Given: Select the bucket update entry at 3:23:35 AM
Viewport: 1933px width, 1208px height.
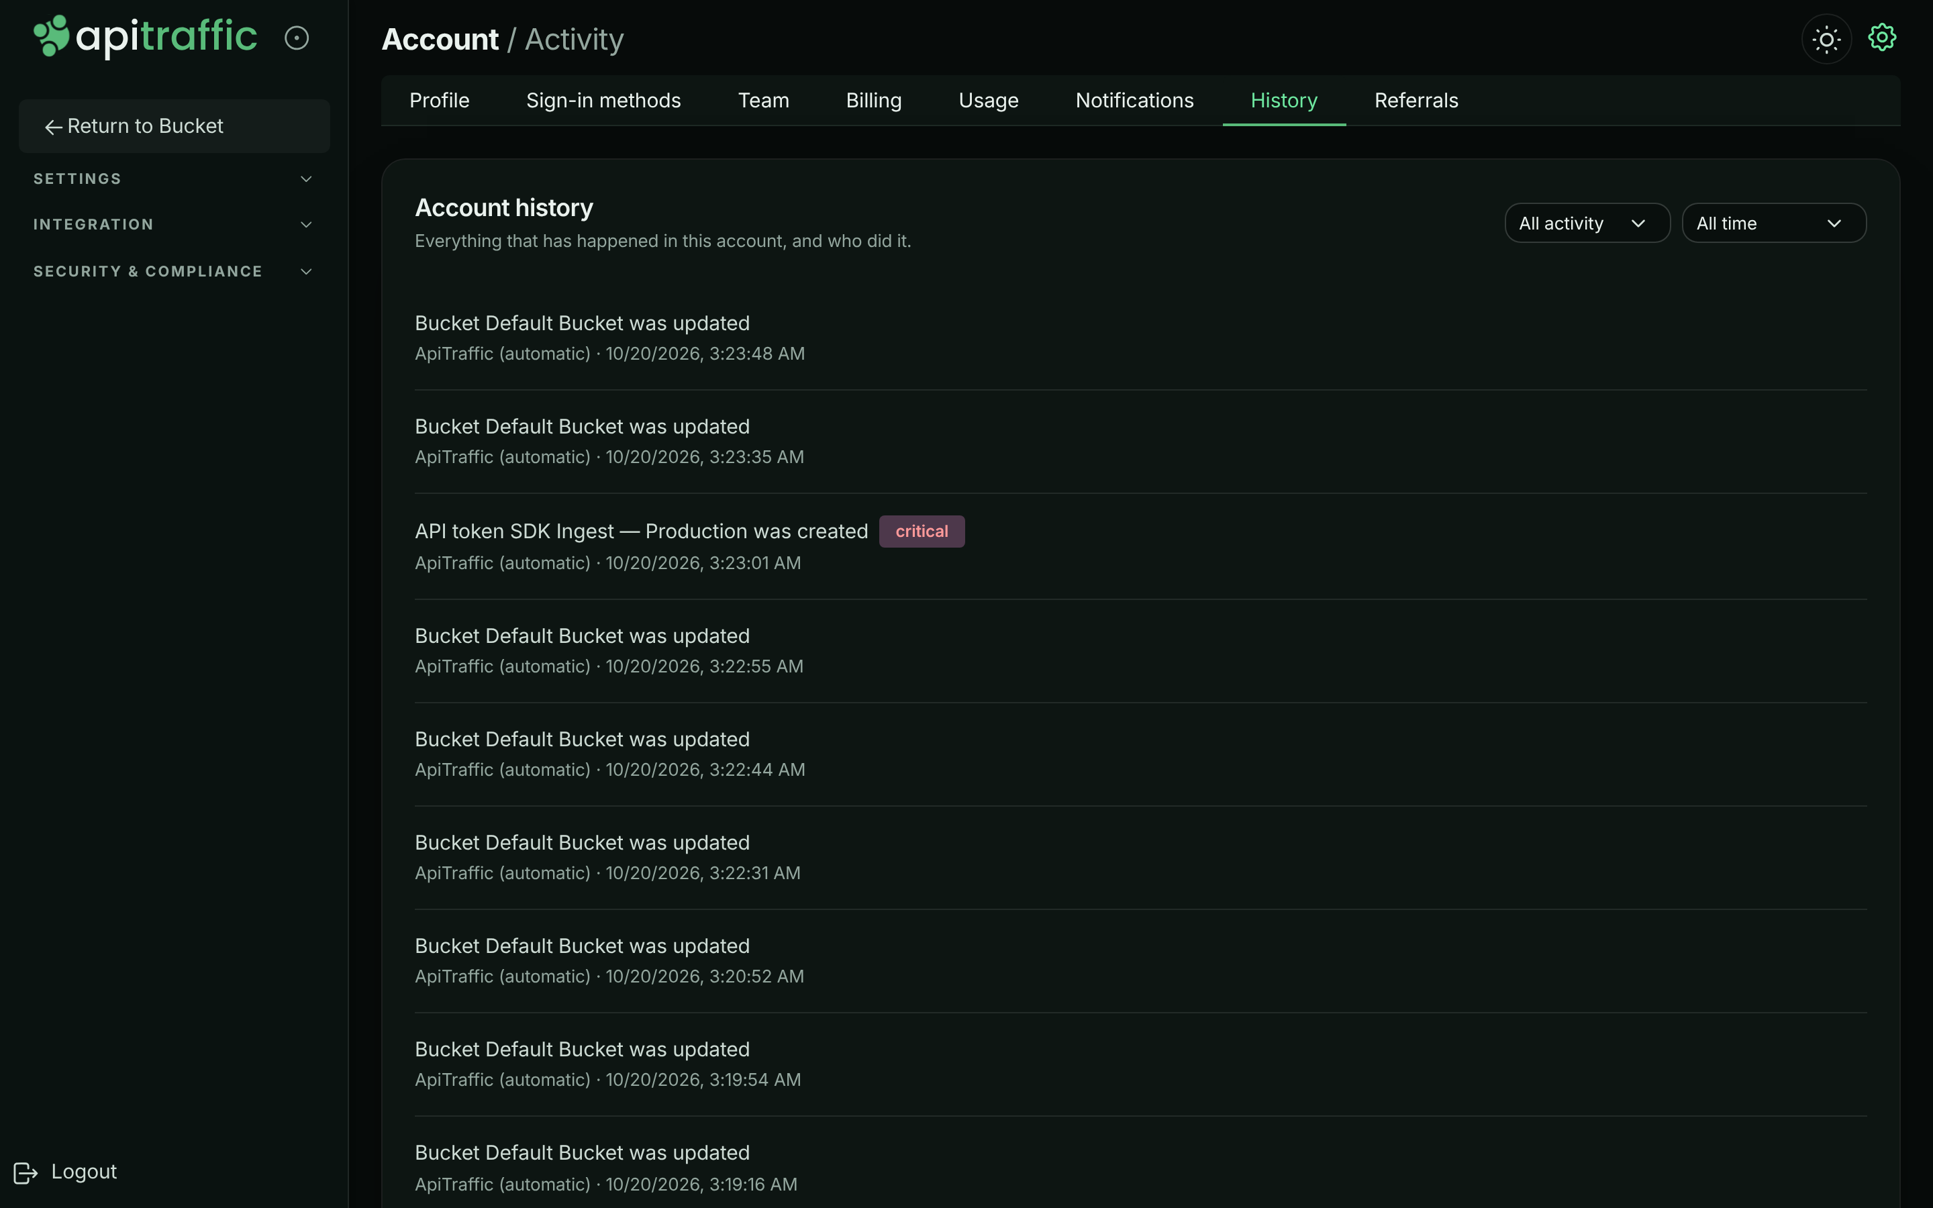Looking at the screenshot, I should coord(1140,442).
